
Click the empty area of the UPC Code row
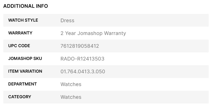tap(154, 46)
